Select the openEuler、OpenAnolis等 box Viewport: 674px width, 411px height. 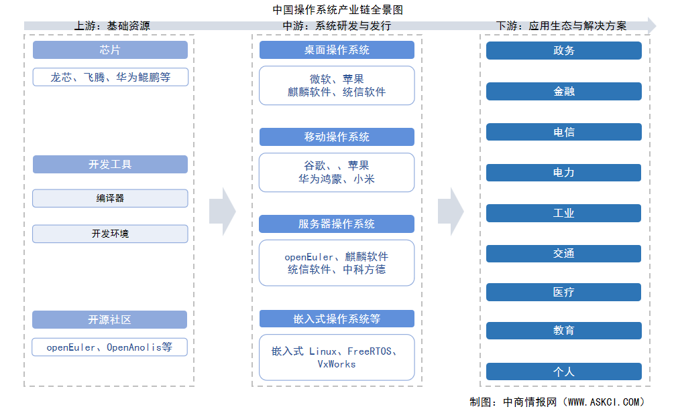click(x=109, y=347)
